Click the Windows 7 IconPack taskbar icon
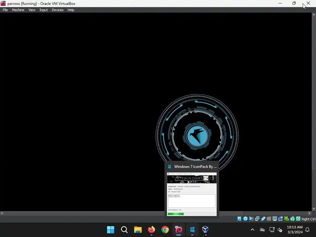This screenshot has height=237, width=316. [x=192, y=230]
